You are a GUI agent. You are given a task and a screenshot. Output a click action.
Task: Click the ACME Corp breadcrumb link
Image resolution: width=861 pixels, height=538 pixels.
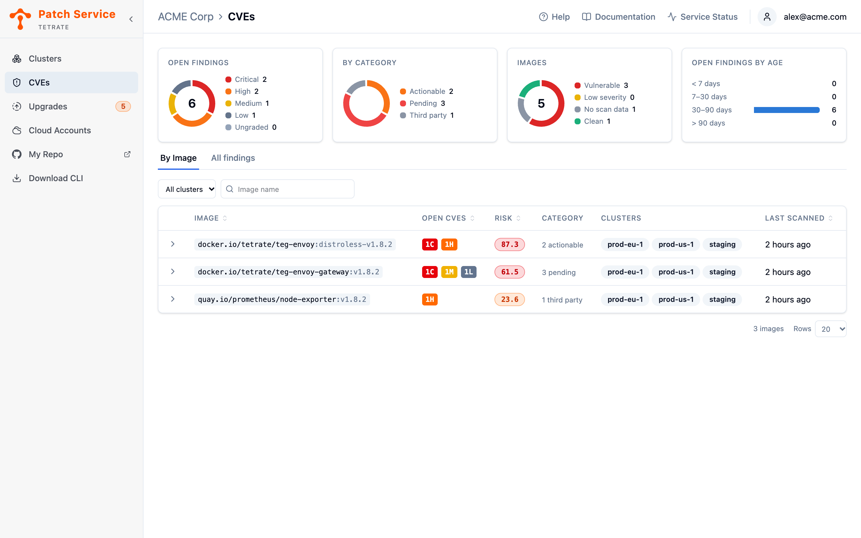pos(186,17)
